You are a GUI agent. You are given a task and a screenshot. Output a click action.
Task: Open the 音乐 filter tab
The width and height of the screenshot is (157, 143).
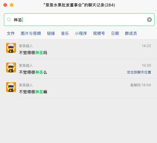(65, 33)
